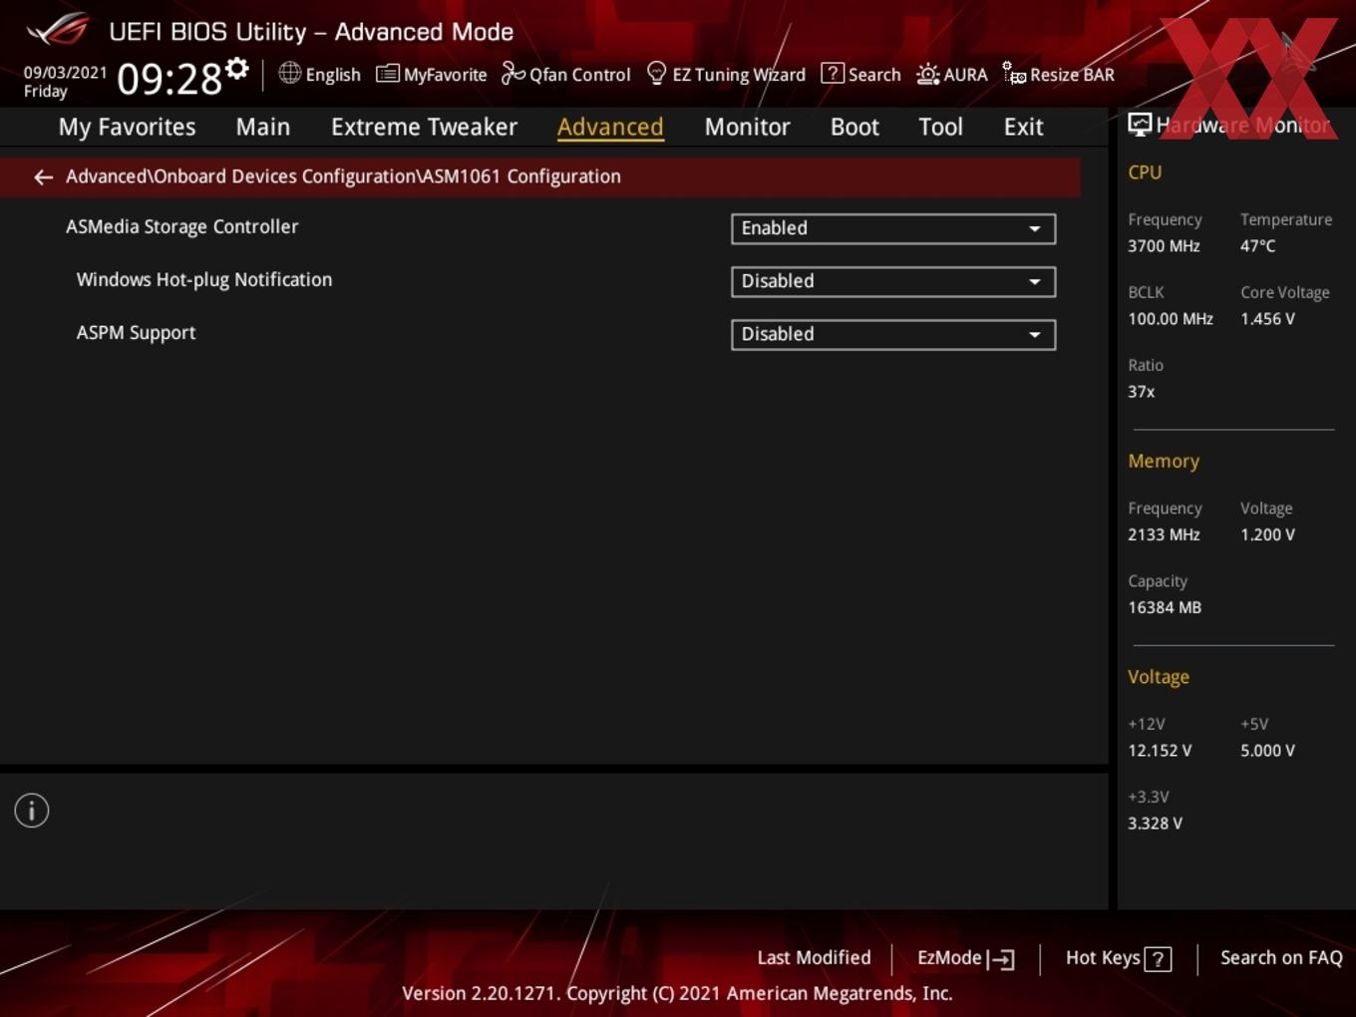The image size is (1356, 1017).
Task: Switch to EzMode
Action: point(949,958)
